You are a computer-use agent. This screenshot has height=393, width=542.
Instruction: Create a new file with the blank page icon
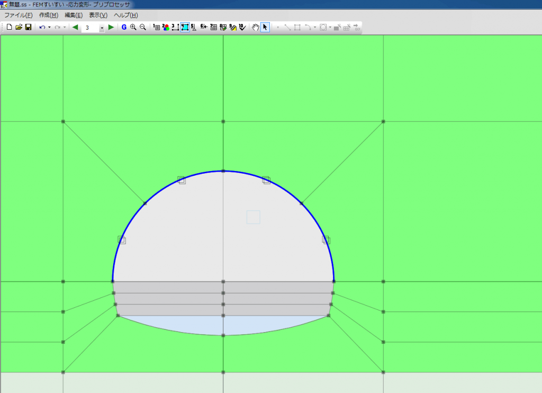[10, 27]
